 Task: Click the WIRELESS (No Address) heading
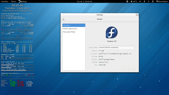10,73
